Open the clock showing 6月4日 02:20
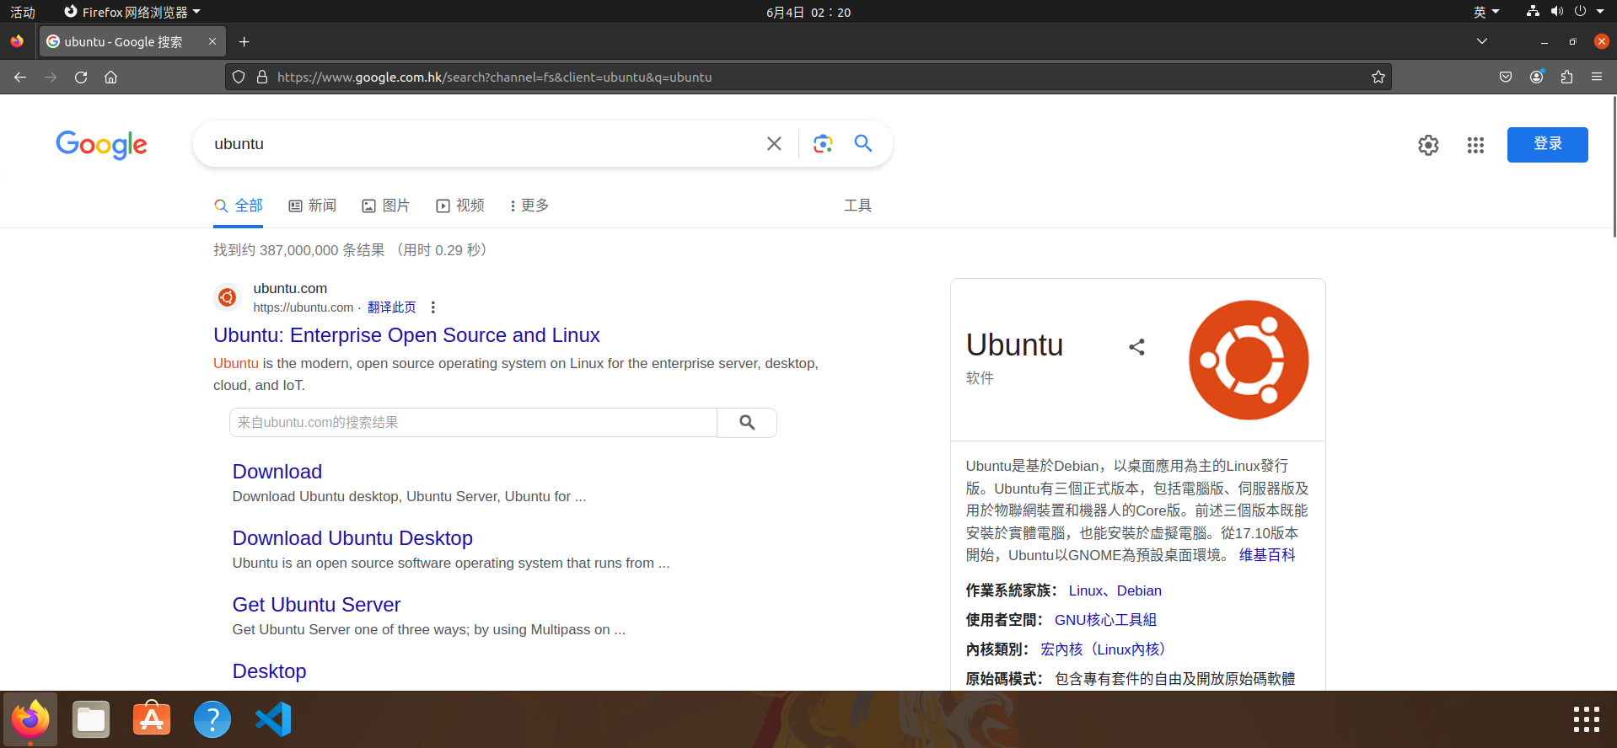 tap(808, 12)
